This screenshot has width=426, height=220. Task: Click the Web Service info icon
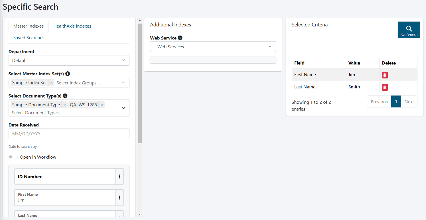tap(180, 38)
